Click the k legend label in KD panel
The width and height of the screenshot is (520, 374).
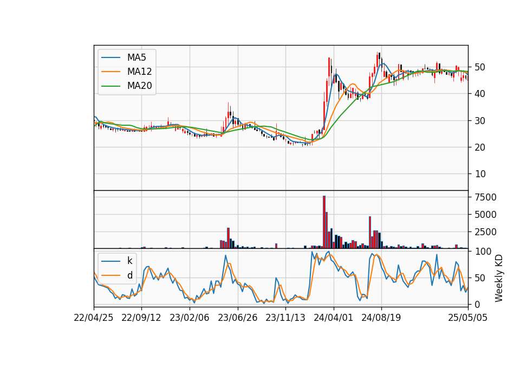click(129, 261)
